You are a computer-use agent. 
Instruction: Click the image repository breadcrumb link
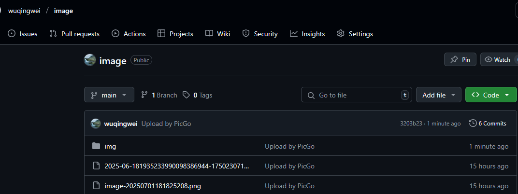63,11
